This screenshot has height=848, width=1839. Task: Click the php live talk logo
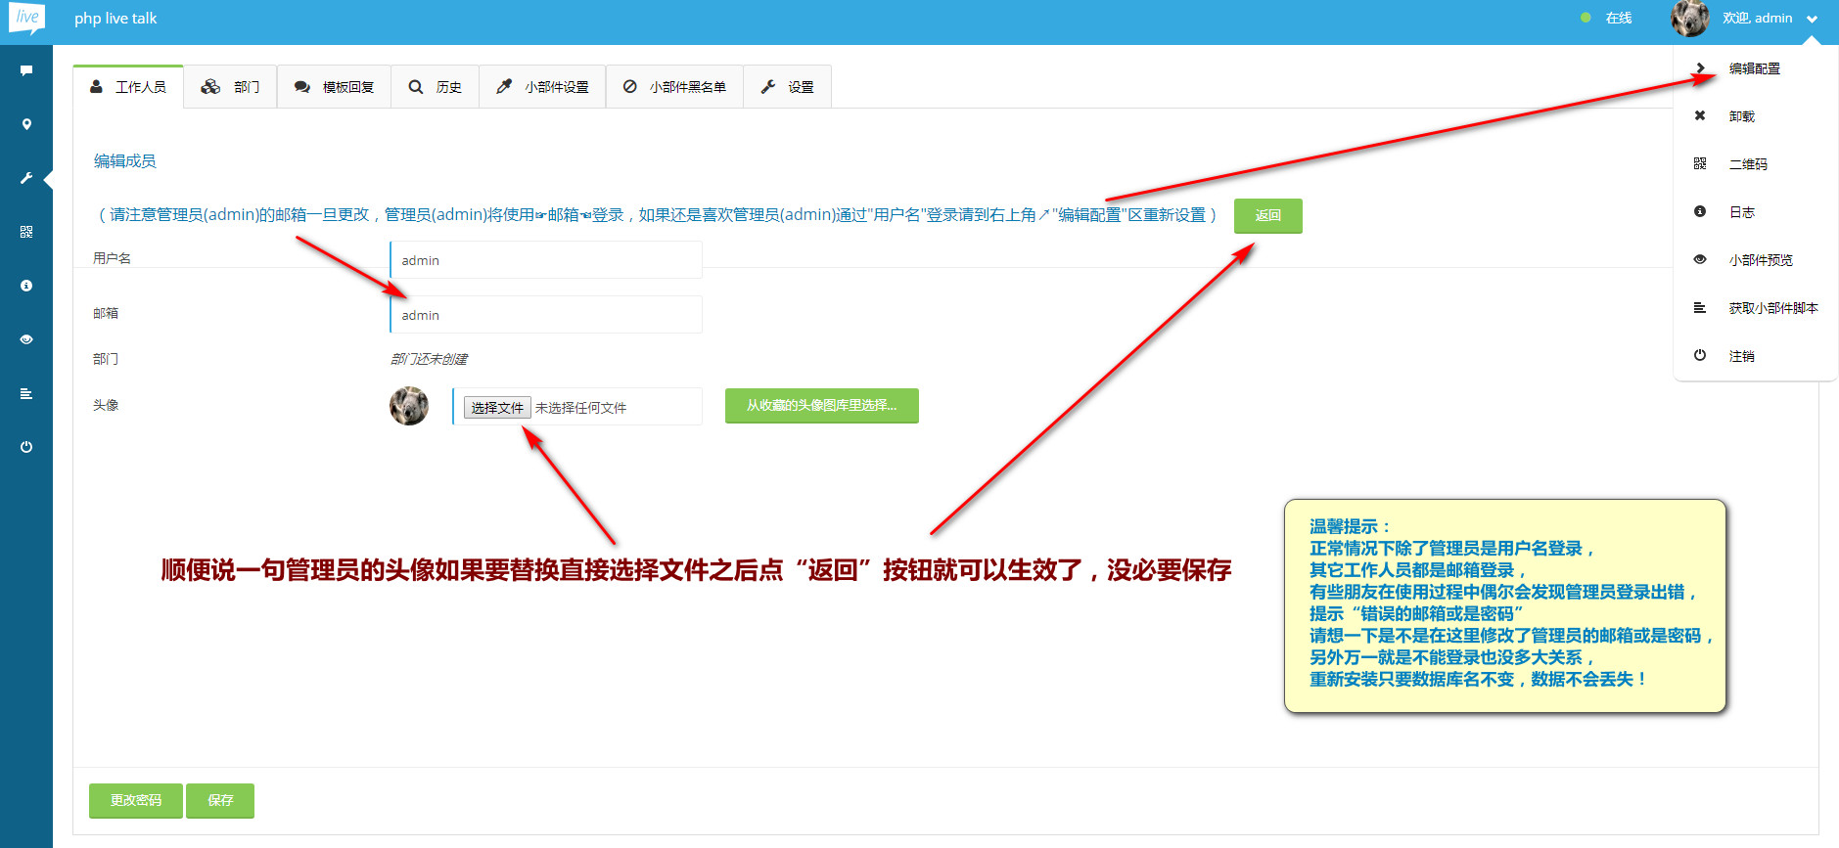(26, 18)
